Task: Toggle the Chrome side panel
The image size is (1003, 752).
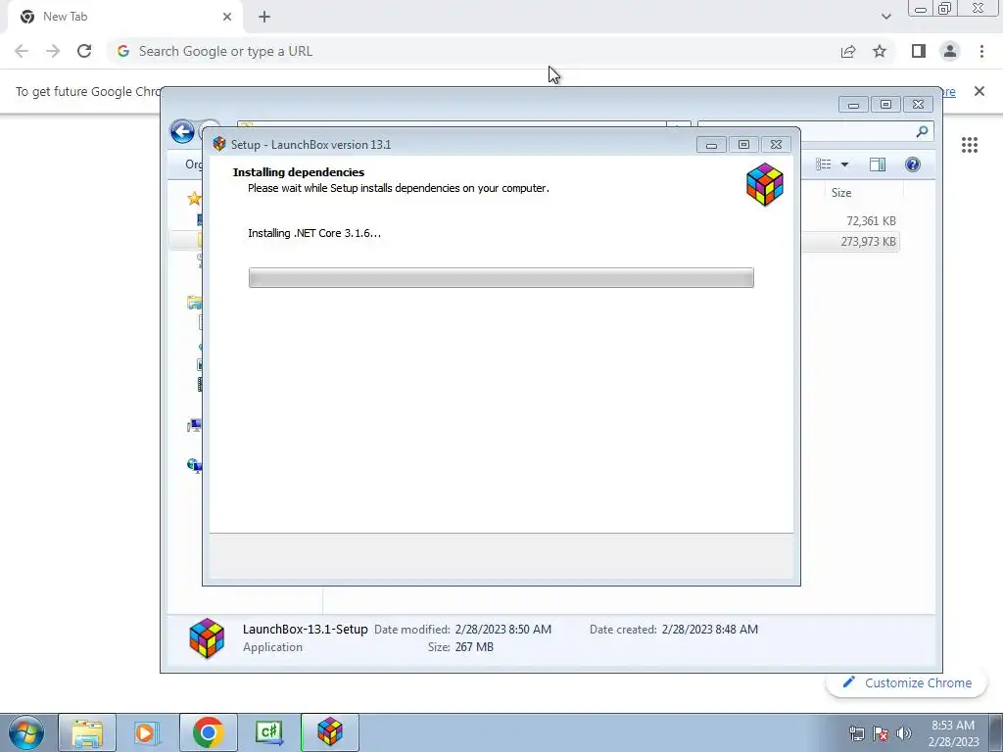Action: pos(919,51)
